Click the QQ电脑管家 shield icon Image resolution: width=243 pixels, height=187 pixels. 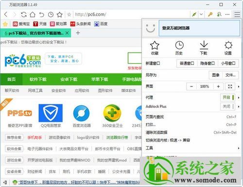51,113
